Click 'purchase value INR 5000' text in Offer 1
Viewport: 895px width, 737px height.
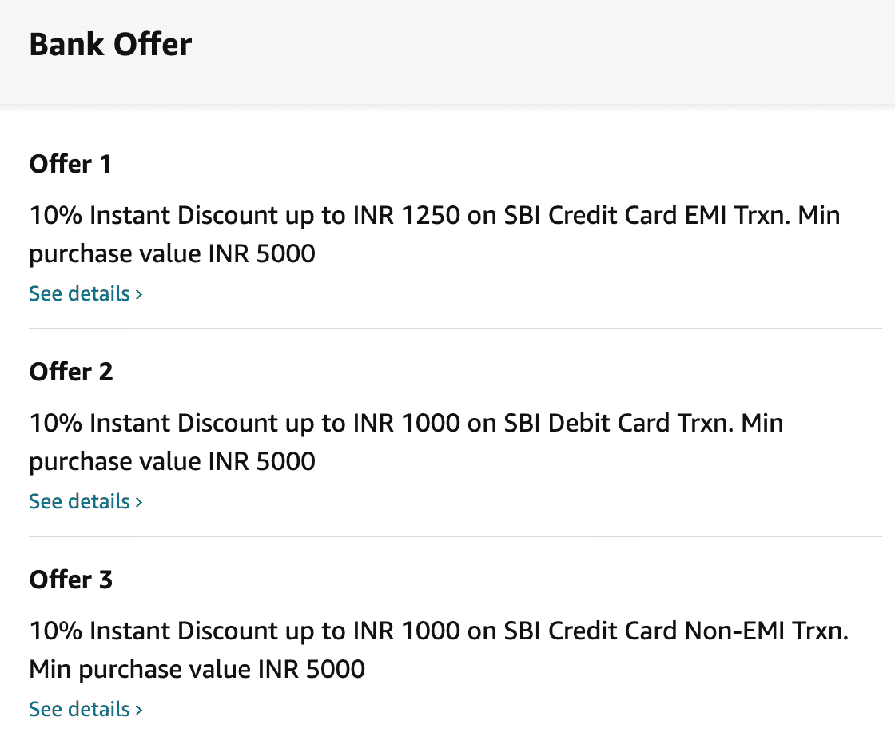point(172,254)
